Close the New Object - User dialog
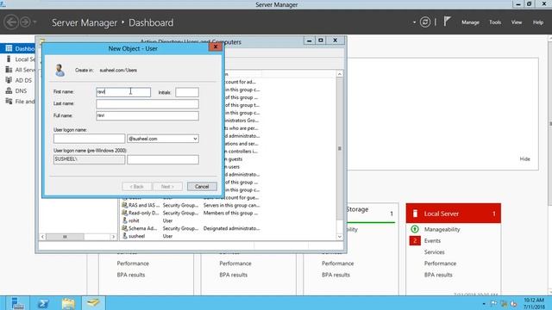 click(216, 46)
